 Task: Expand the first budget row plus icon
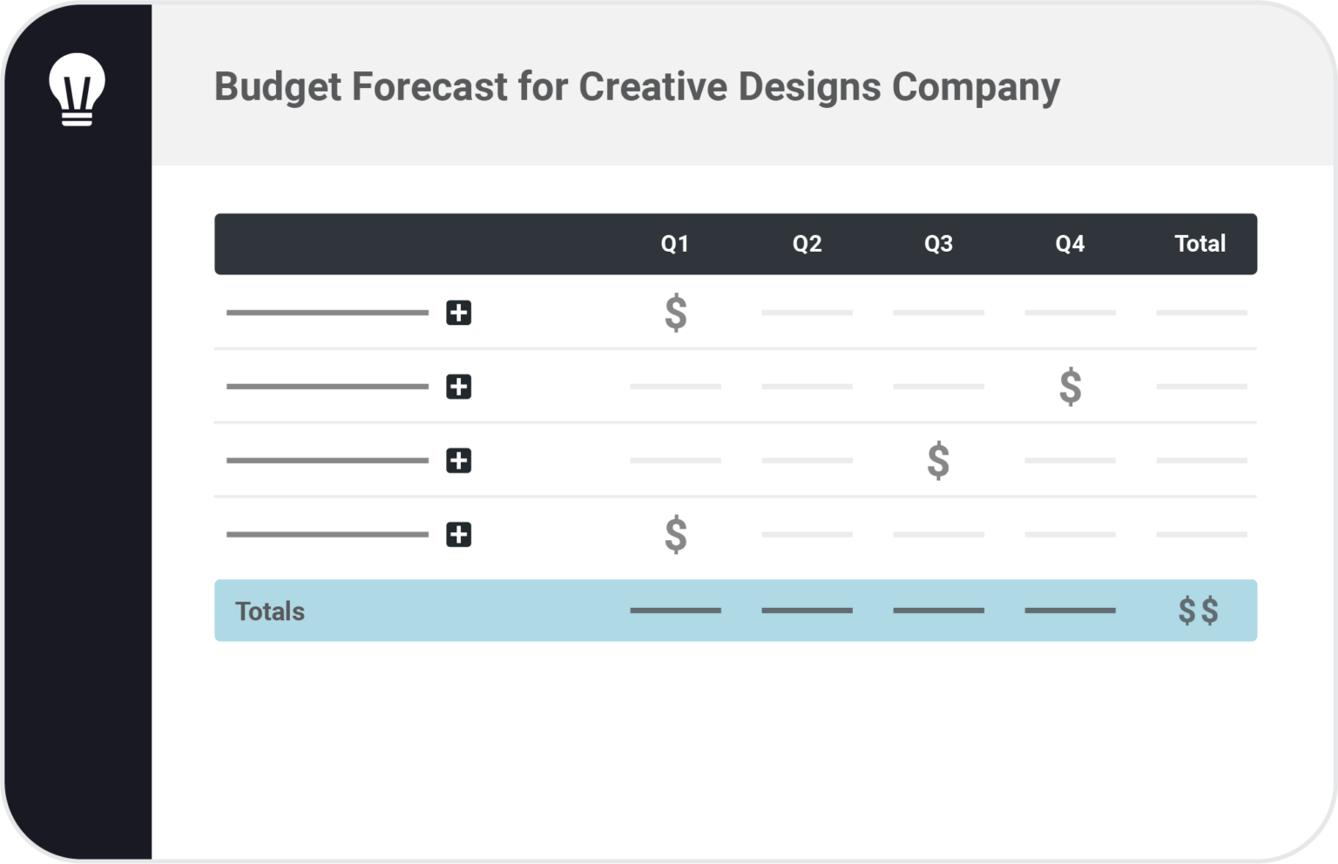coord(459,313)
